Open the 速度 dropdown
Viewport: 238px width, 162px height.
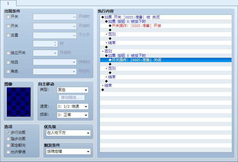[73, 106]
